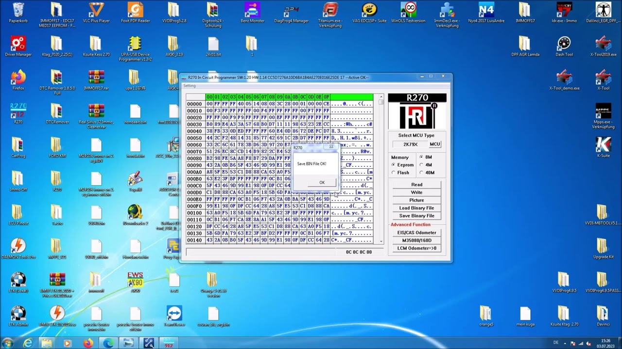Select the X-Tool2019.exe icon
Image resolution: width=622 pixels, height=349 pixels.
(603, 47)
